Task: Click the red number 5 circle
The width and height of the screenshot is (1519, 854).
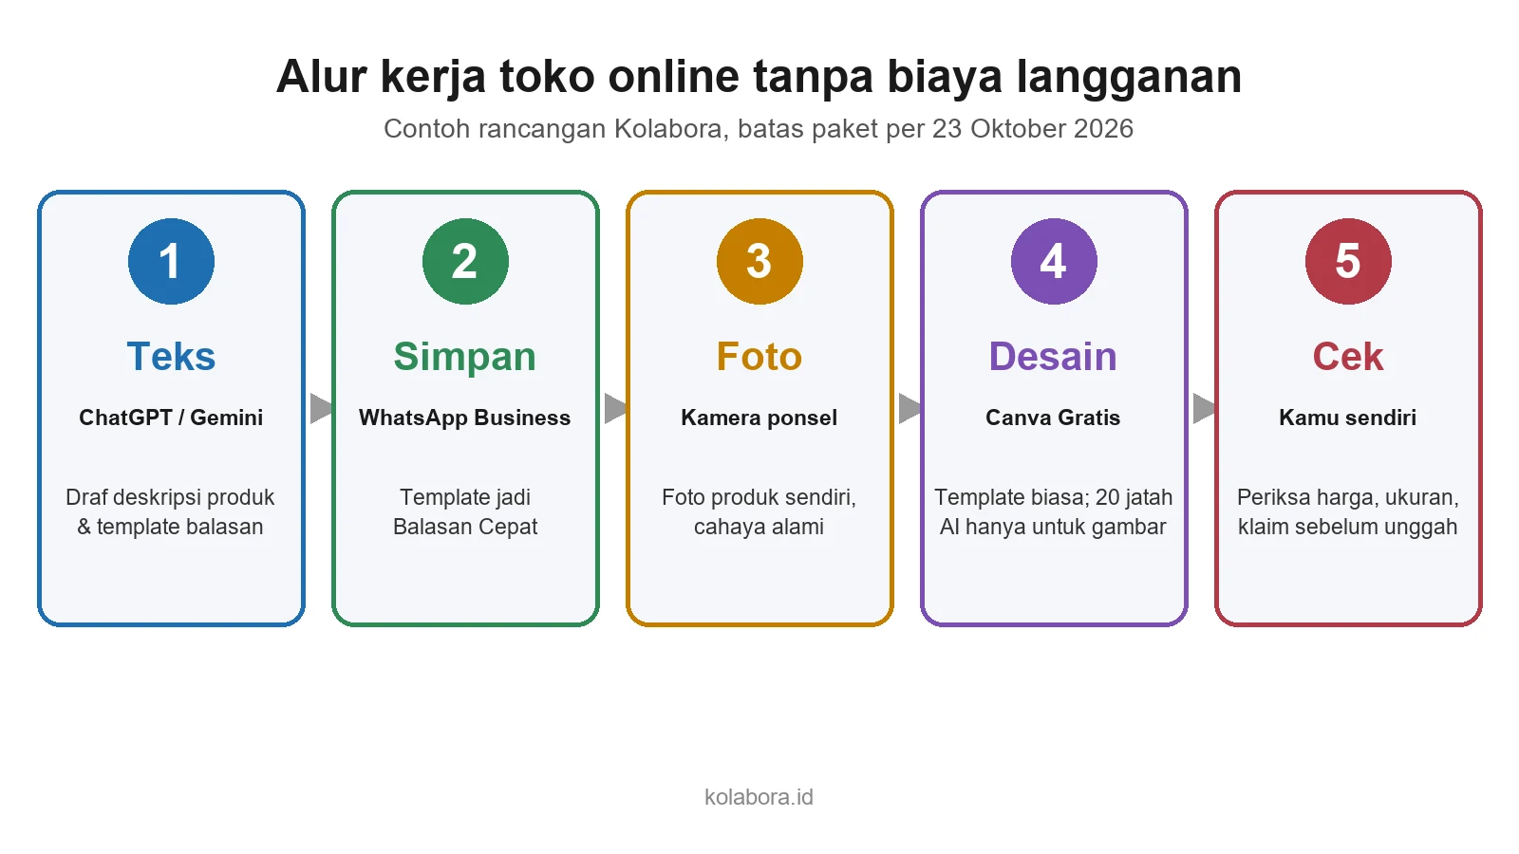Action: click(x=1348, y=261)
